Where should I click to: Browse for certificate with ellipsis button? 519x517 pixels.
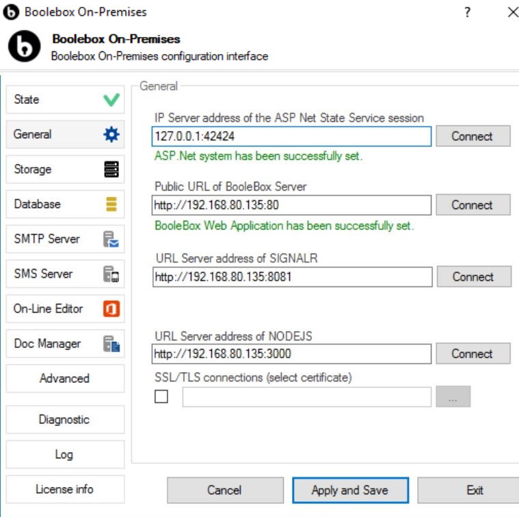453,397
